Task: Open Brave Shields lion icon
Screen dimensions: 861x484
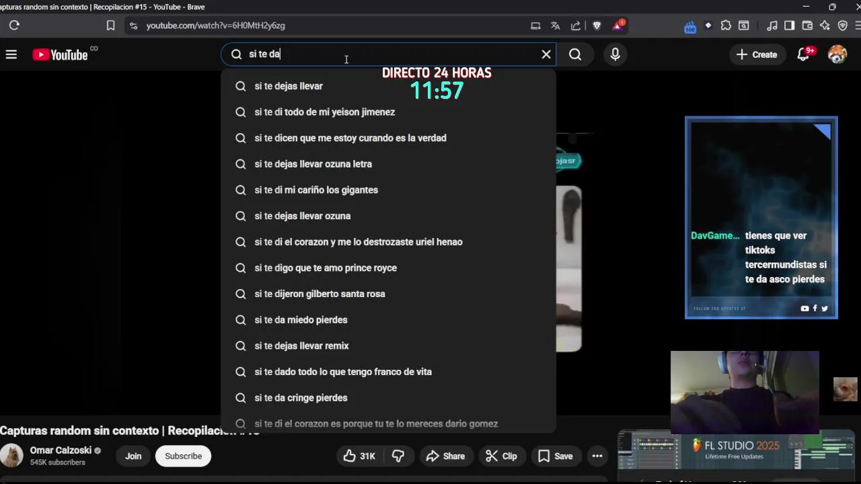Action: pyautogui.click(x=597, y=26)
